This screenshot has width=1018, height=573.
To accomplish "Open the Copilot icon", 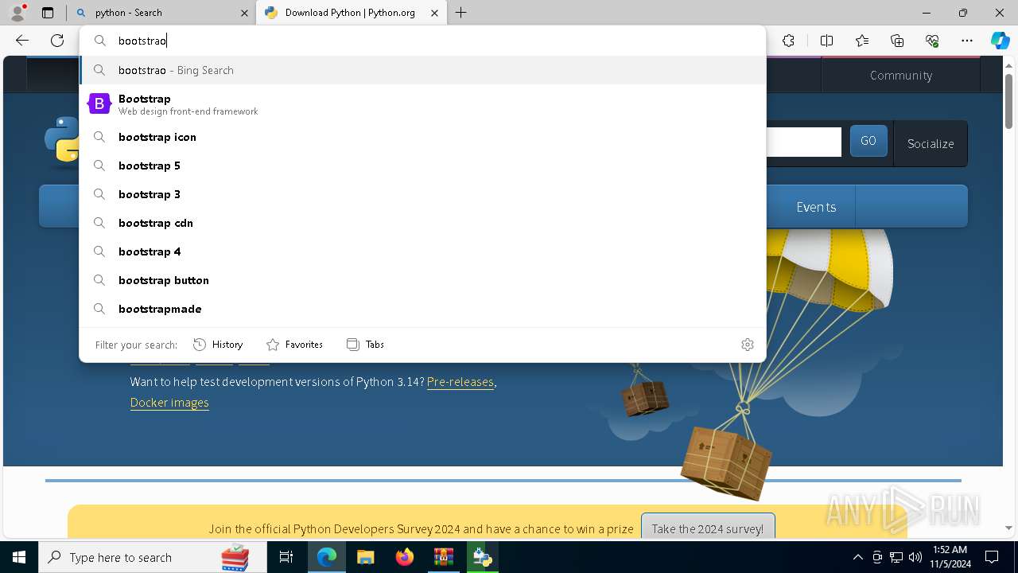I will click(1000, 41).
